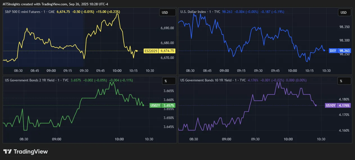Click the 6,674.75 price label on S&P axis
The height and width of the screenshot is (160, 355).
tap(167, 51)
